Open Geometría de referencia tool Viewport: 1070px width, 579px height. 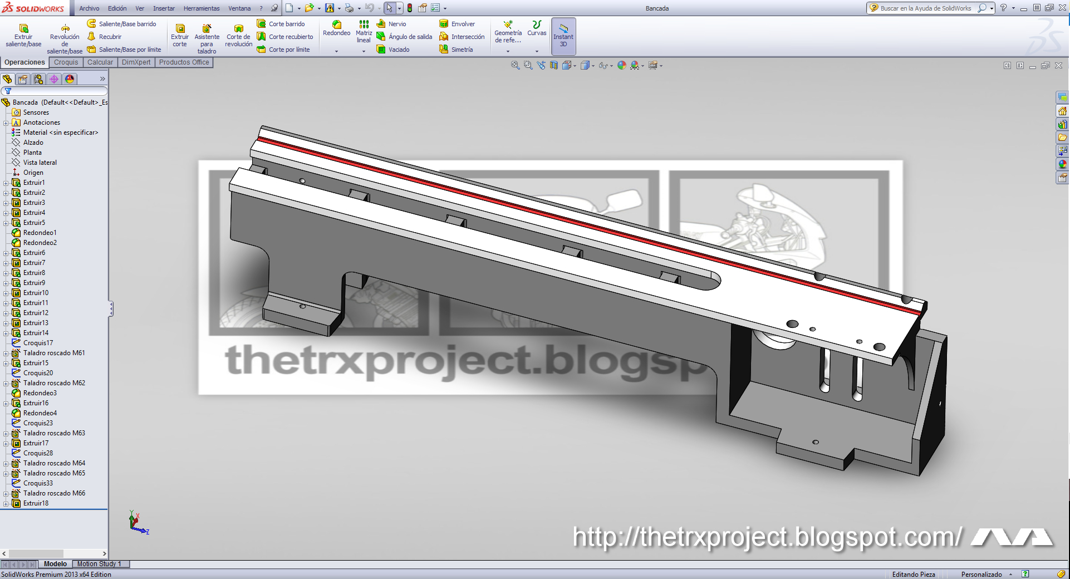[x=508, y=32]
